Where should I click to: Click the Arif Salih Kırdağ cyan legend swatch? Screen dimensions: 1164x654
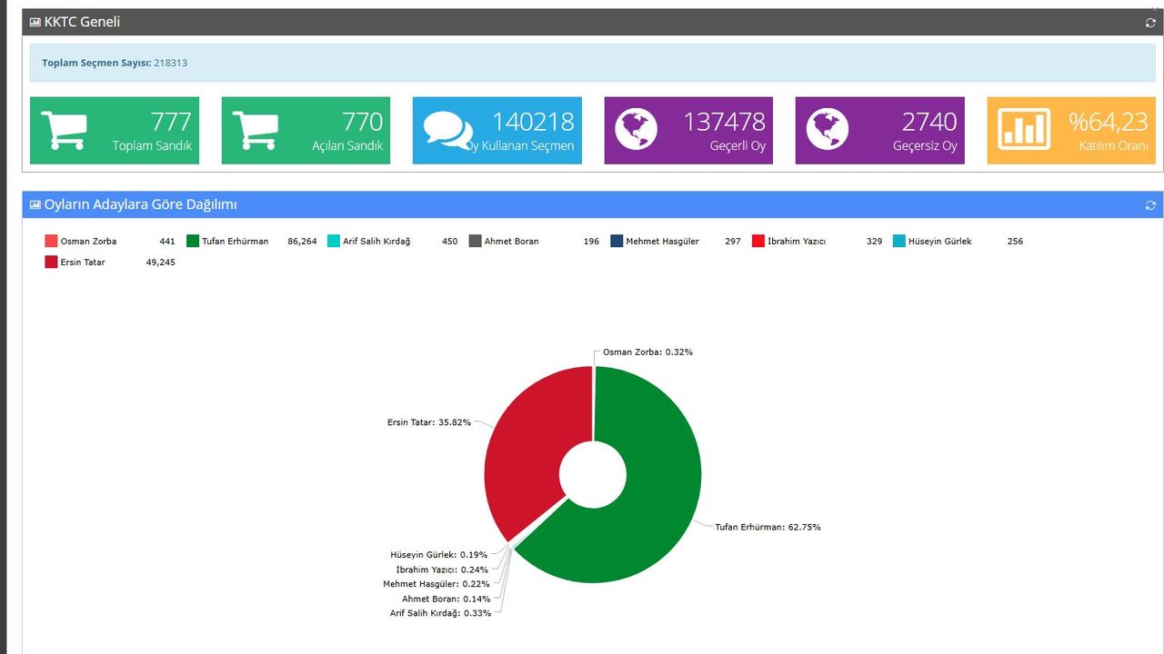click(x=334, y=242)
